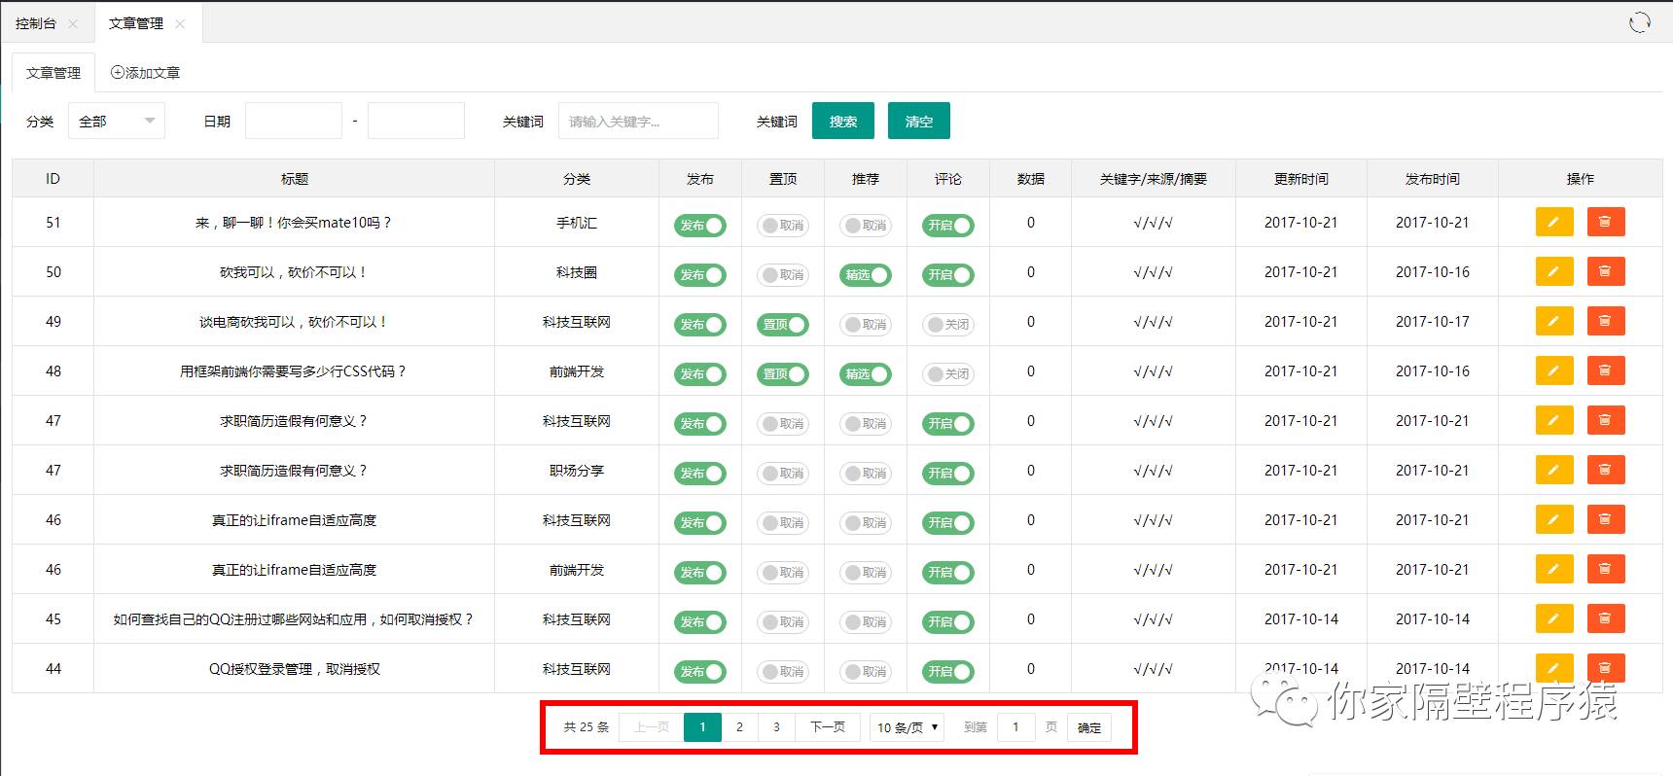Click the 更新时间 column header

pyautogui.click(x=1301, y=179)
